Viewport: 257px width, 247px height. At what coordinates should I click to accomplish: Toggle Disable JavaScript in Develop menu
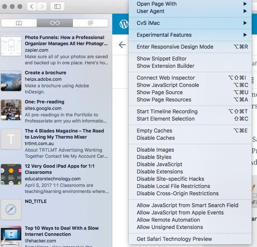point(159,164)
